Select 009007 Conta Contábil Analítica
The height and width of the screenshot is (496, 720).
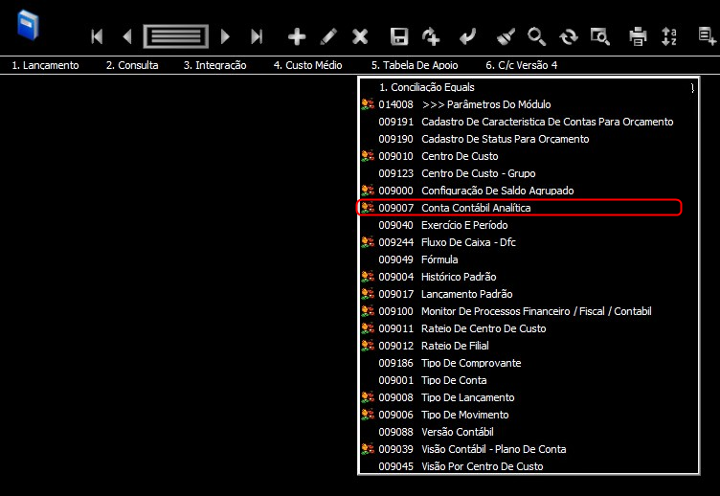(x=519, y=208)
